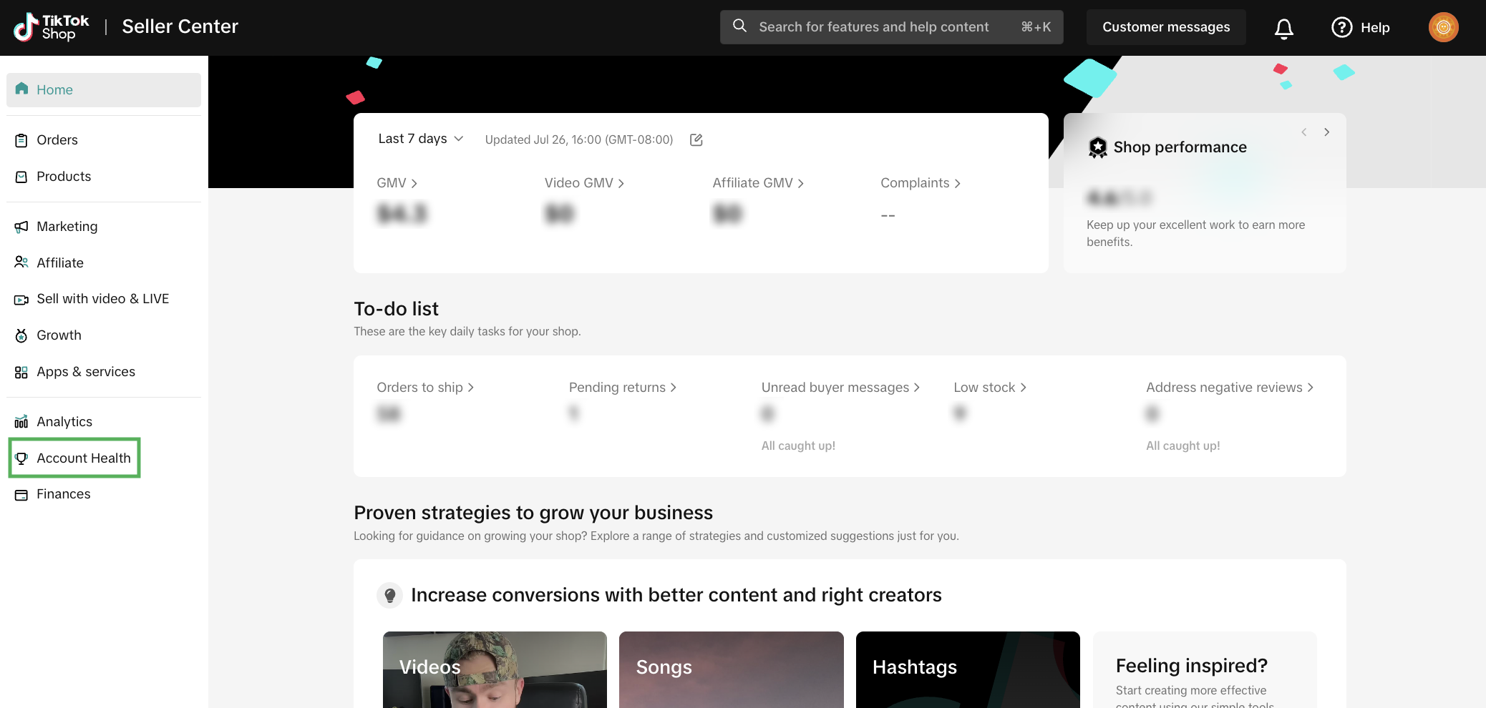Click the next arrow in Shop performance card

1326,132
